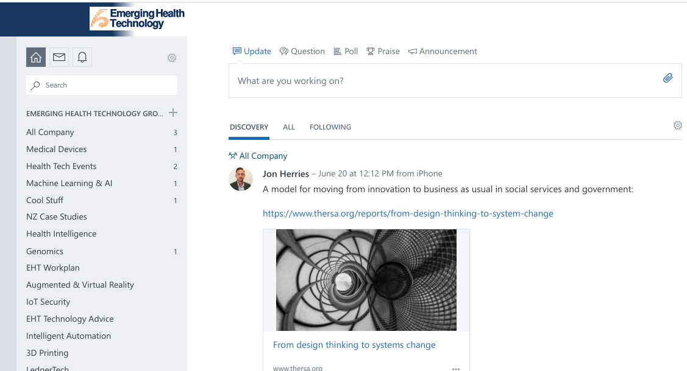Viewport: 687px width, 371px height.
Task: Open the Medical Devices group
Action: pos(57,149)
